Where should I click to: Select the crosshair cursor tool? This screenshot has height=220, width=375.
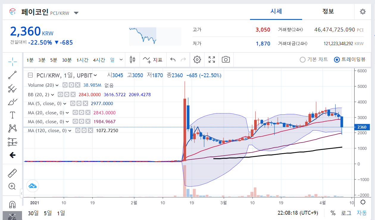point(12,62)
